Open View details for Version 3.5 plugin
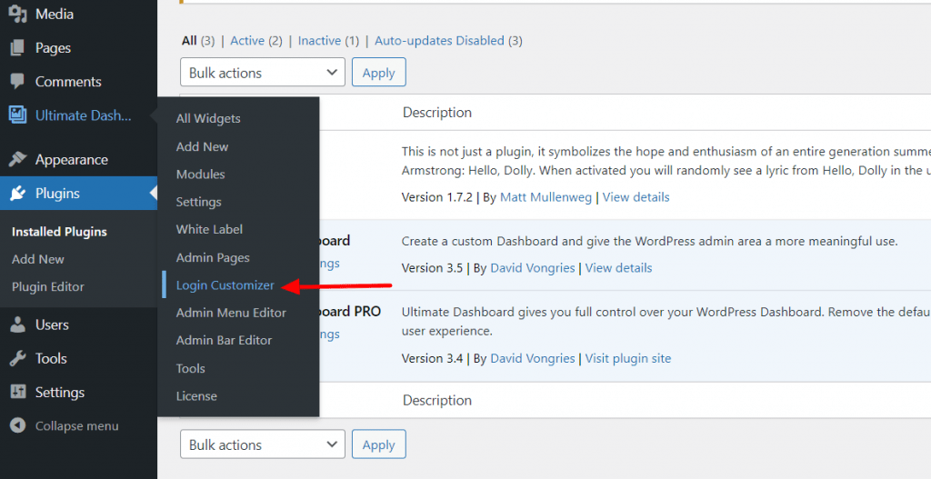 tap(618, 268)
